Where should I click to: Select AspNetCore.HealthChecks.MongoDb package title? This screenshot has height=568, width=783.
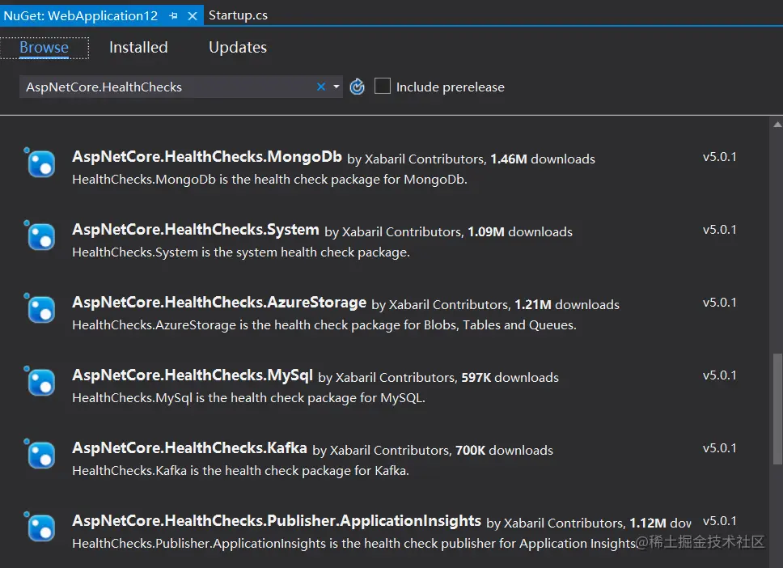click(207, 157)
